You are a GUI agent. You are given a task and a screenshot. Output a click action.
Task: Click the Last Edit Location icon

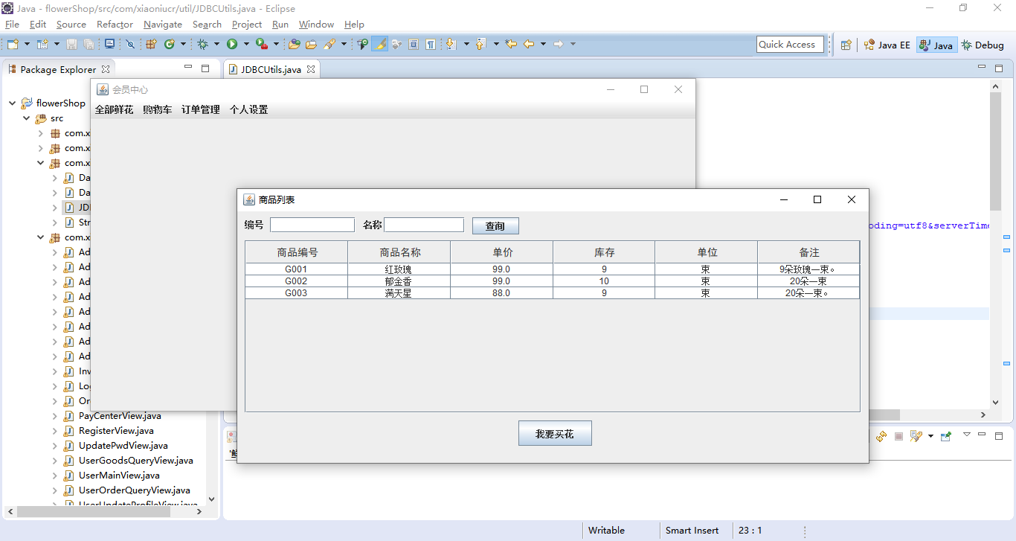[x=511, y=45]
